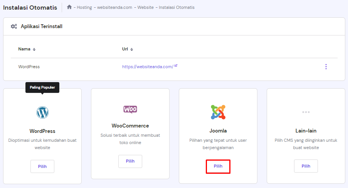Screen dimensions: 348x188
Task: Click the Joomla logo icon
Action: 218,112
